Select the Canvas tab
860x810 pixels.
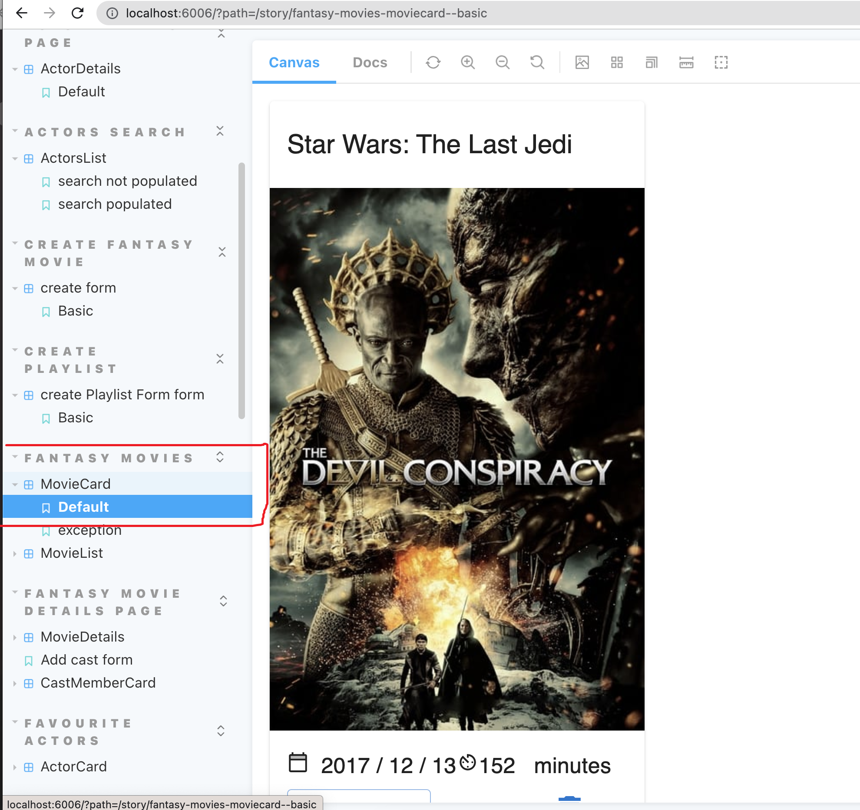click(x=294, y=63)
